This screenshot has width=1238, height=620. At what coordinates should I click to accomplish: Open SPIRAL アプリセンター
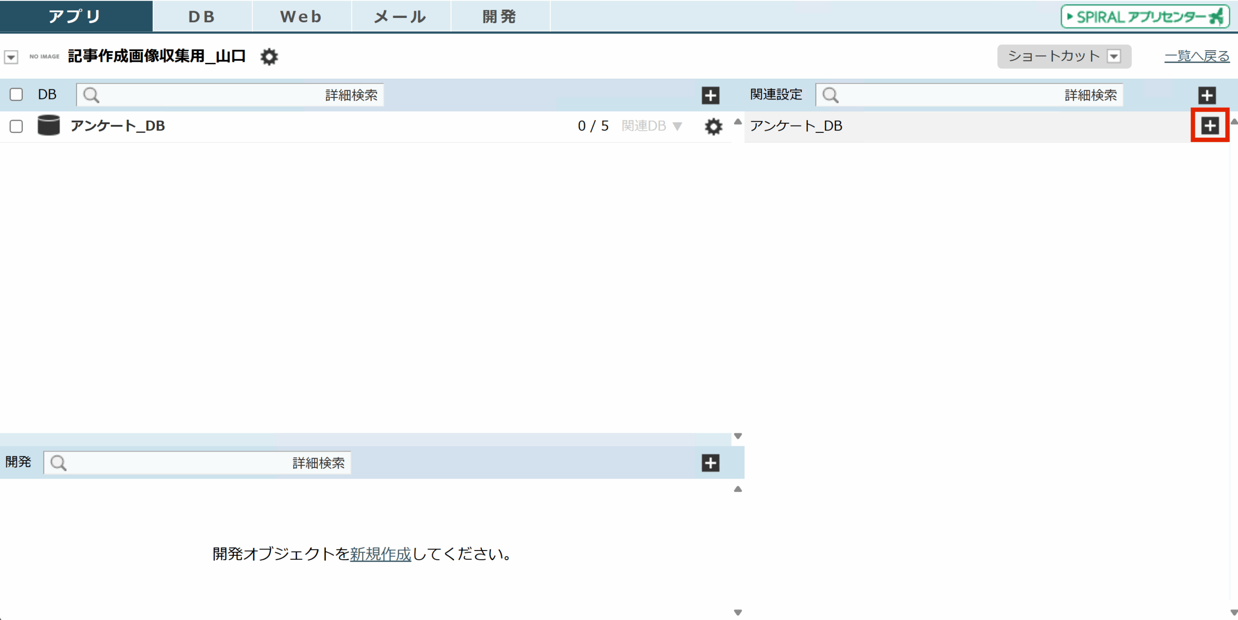[1145, 17]
